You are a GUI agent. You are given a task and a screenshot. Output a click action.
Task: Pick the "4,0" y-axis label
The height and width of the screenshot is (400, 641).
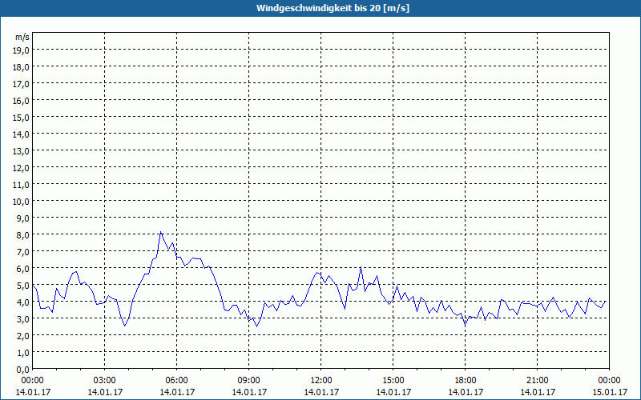click(23, 302)
